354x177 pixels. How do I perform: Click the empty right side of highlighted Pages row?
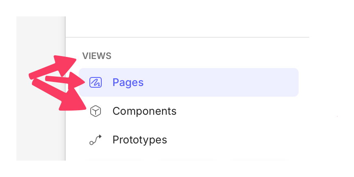click(x=246, y=82)
